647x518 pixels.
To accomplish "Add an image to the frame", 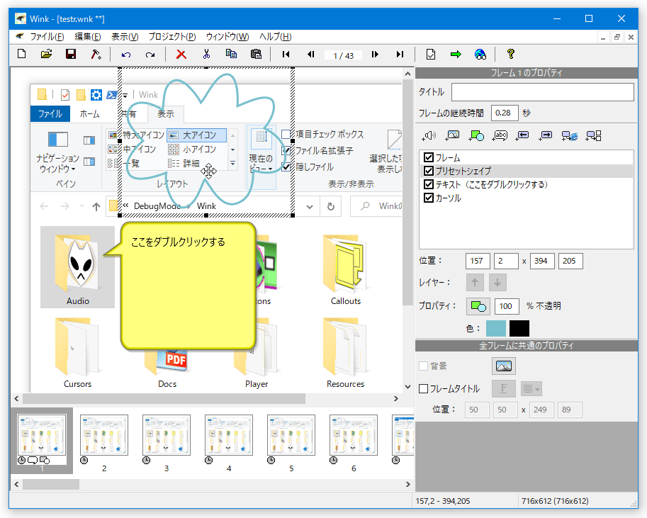I will coord(452,135).
